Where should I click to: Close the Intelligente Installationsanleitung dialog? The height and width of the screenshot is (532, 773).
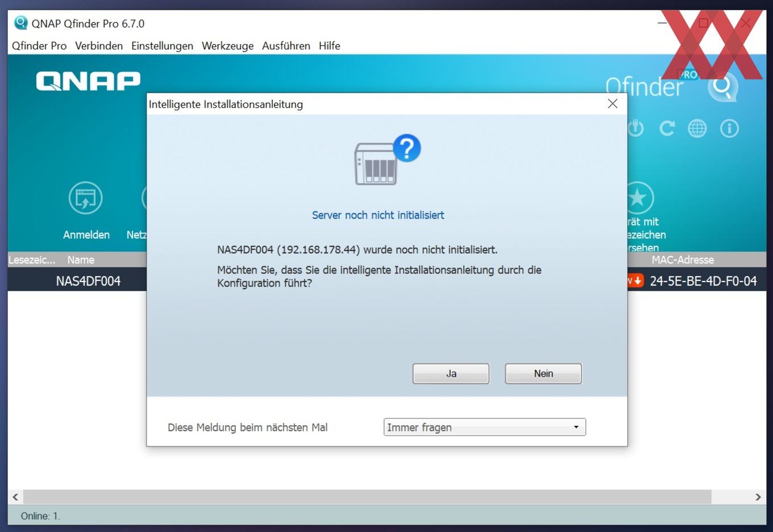point(613,103)
